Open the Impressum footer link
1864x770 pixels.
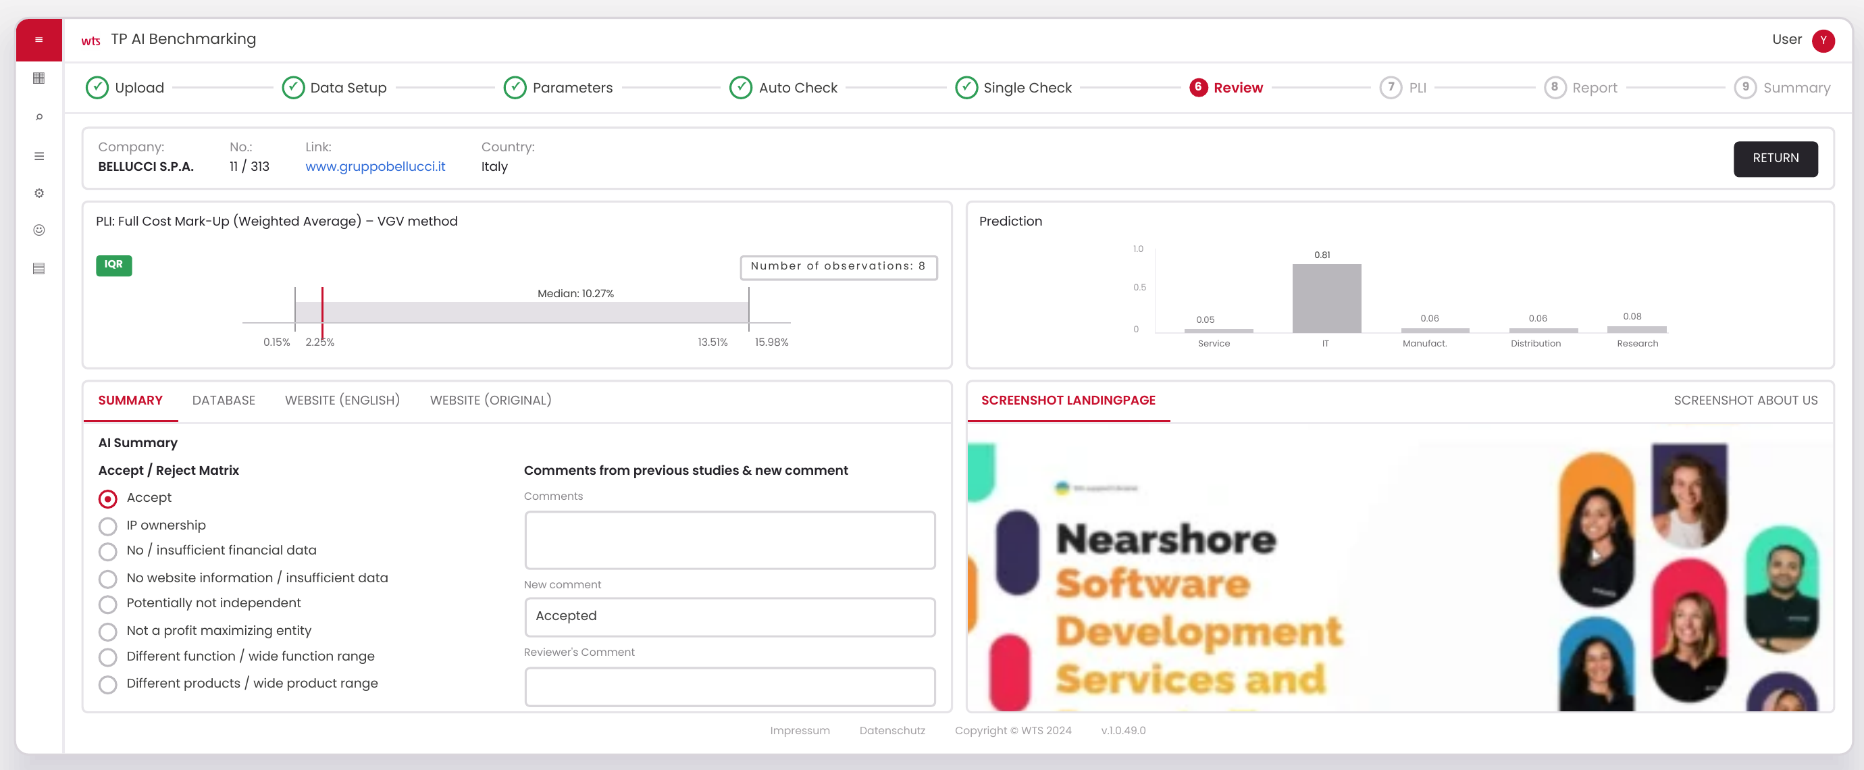click(800, 730)
